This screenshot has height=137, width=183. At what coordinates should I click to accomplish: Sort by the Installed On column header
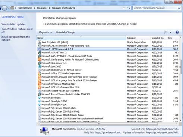click(x=158, y=38)
